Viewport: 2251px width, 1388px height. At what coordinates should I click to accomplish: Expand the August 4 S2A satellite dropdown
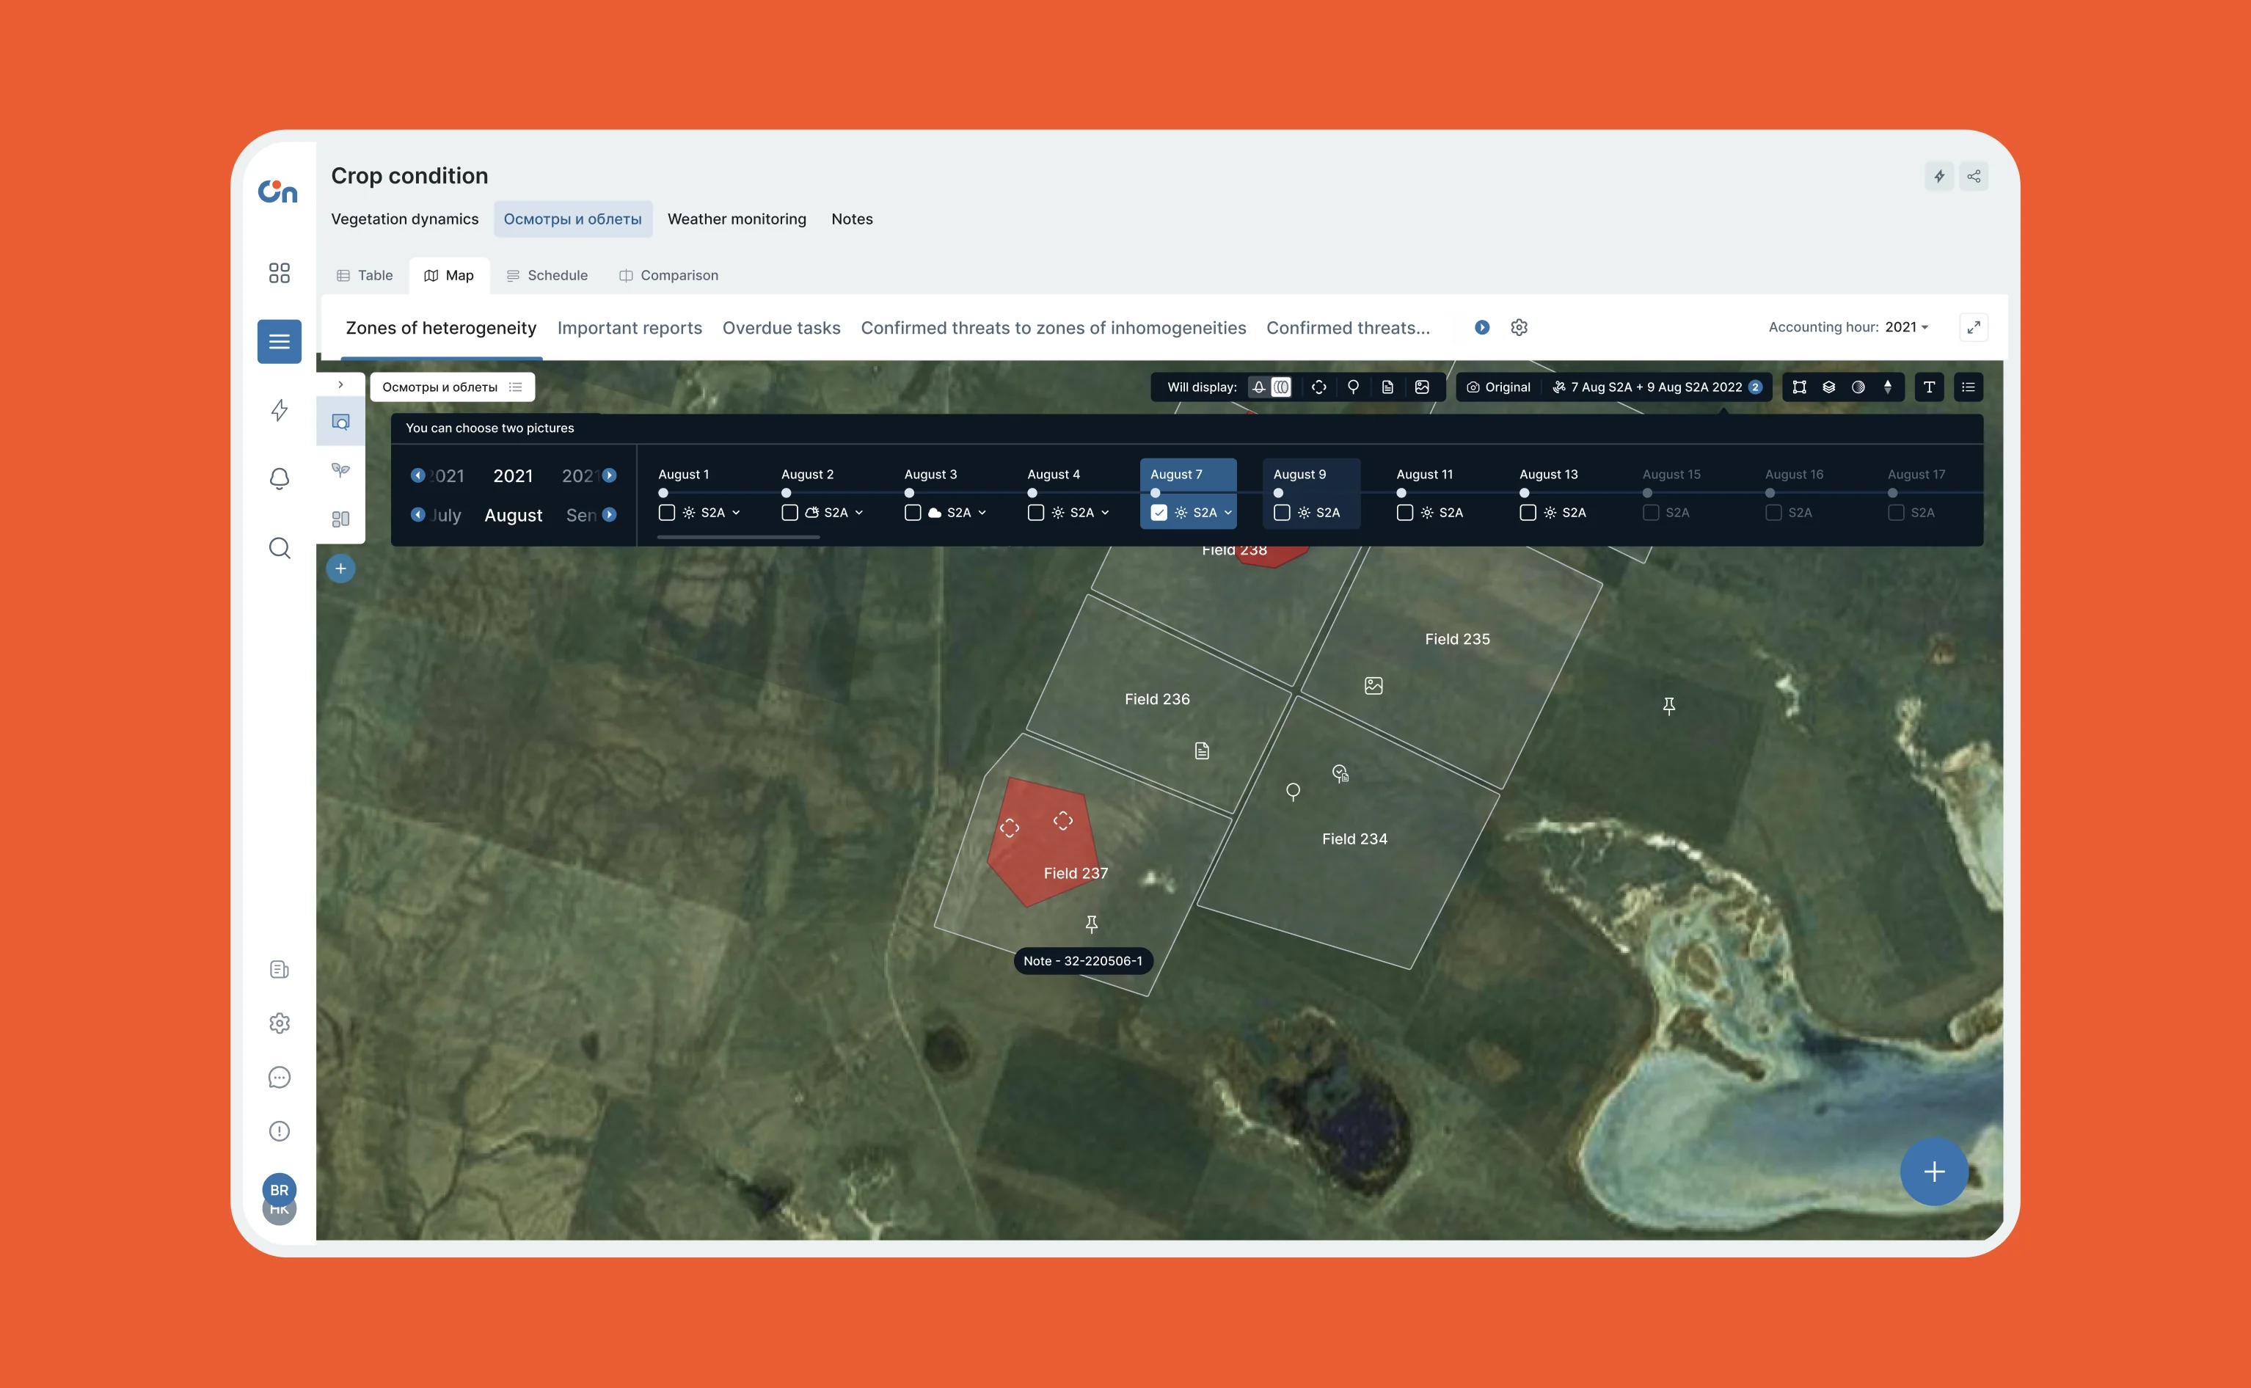[x=1105, y=513]
